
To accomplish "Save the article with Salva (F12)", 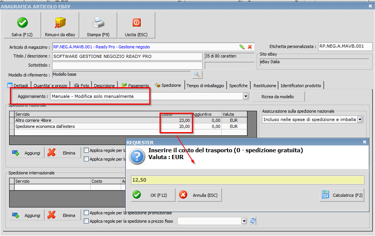I will tap(22, 26).
